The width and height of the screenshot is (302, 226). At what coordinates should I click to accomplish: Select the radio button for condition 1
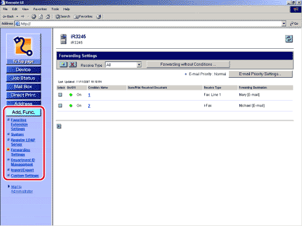pos(60,95)
